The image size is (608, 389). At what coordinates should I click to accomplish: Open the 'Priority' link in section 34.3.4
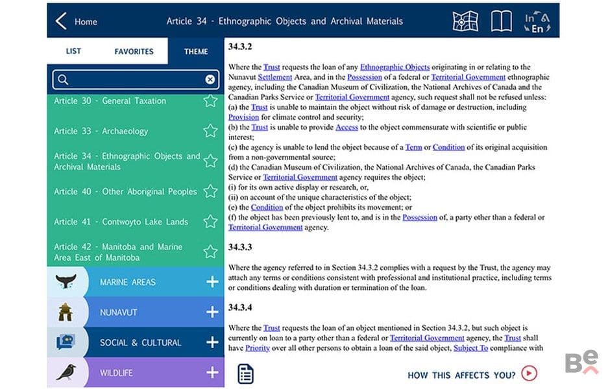[x=258, y=348]
